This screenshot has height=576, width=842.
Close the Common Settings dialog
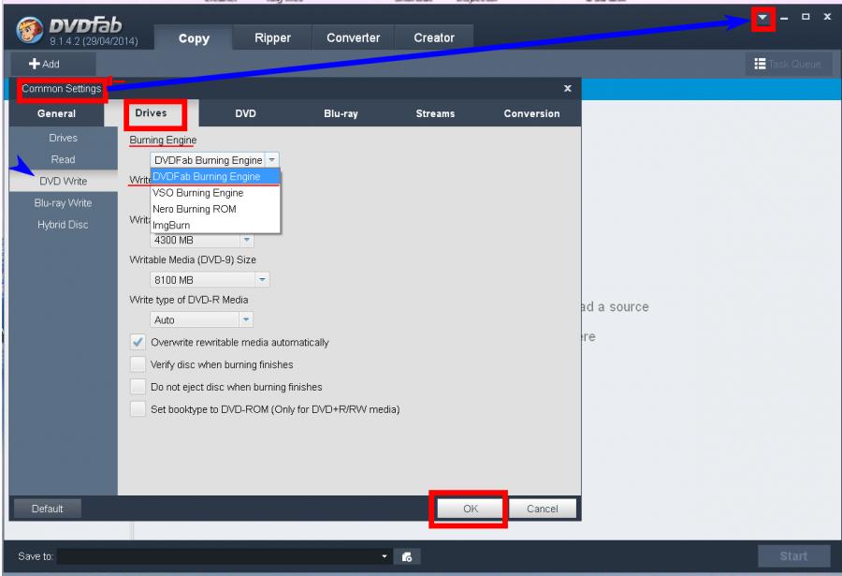point(568,88)
